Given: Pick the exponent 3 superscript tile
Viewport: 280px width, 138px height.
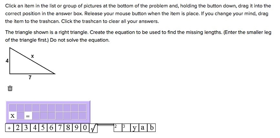Looking at the screenshot, I should [x=126, y=128].
